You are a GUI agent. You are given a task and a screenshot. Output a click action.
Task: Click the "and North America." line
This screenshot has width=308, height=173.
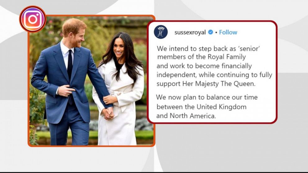(186, 116)
